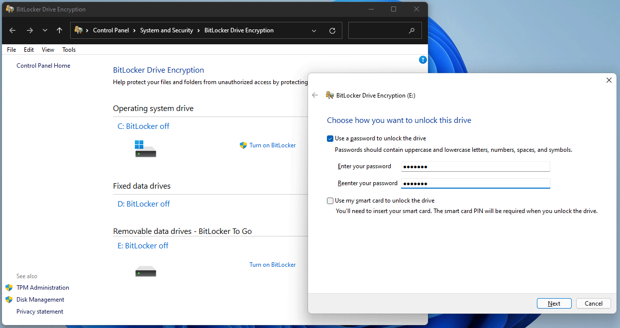The width and height of the screenshot is (620, 328).
Task: Go up one level with the up arrow
Action: click(x=59, y=30)
